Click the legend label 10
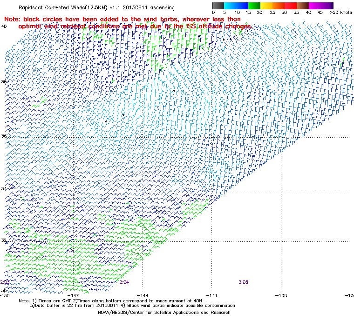The height and width of the screenshot is (320, 354). (237, 13)
